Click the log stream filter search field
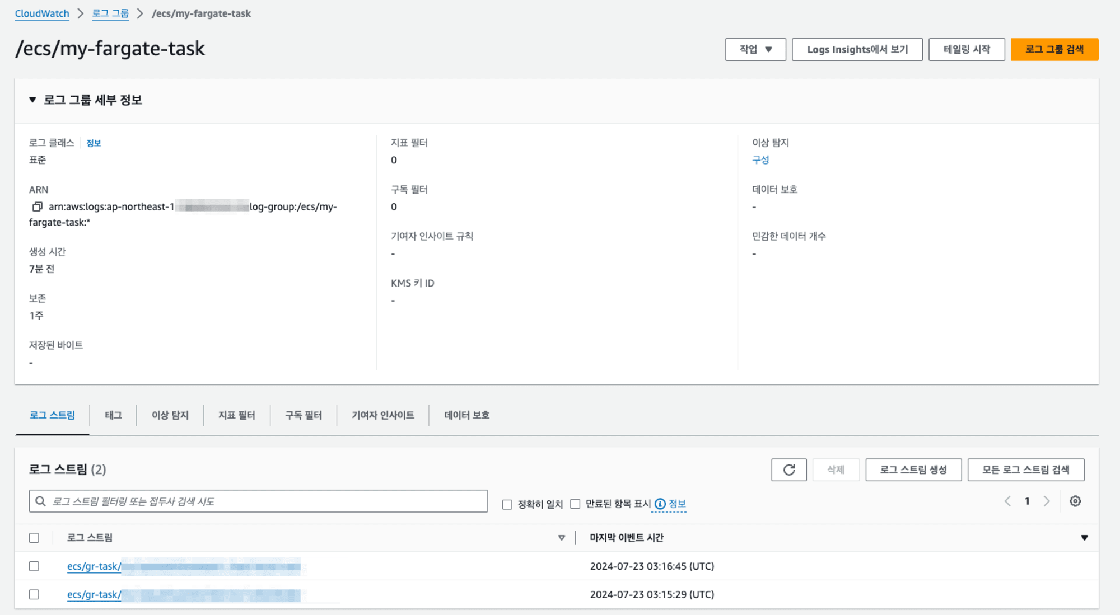 pyautogui.click(x=258, y=501)
